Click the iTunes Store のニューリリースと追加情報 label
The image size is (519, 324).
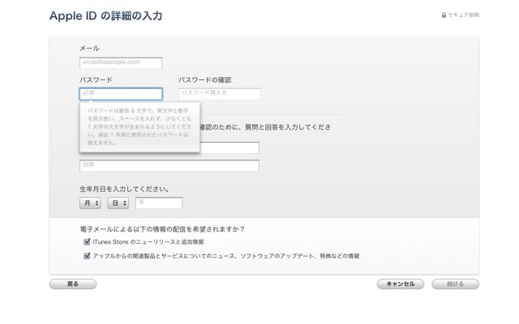[x=148, y=242]
